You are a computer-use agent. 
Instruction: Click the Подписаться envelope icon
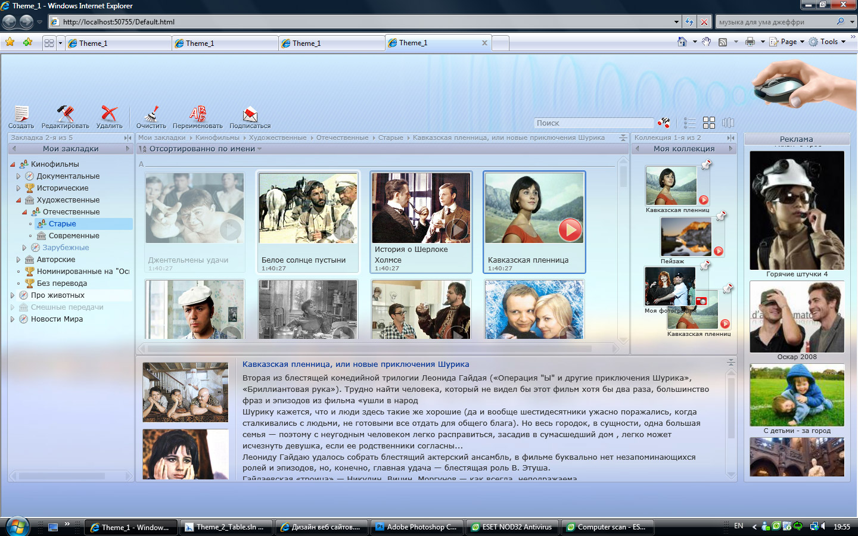250,113
